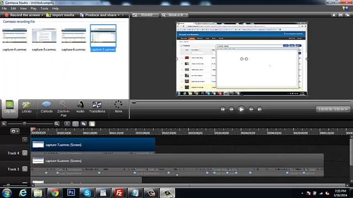Step forward in preview

click(251, 109)
